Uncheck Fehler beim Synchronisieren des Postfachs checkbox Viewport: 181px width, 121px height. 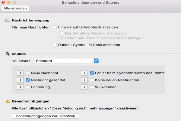tap(92, 73)
